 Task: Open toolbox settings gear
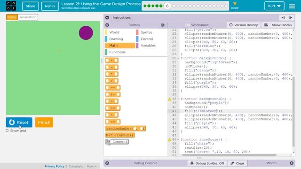(x=163, y=25)
